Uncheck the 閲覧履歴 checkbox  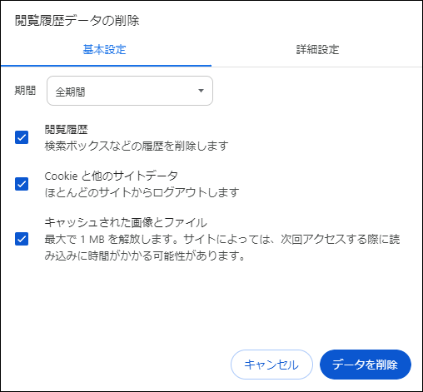22,137
